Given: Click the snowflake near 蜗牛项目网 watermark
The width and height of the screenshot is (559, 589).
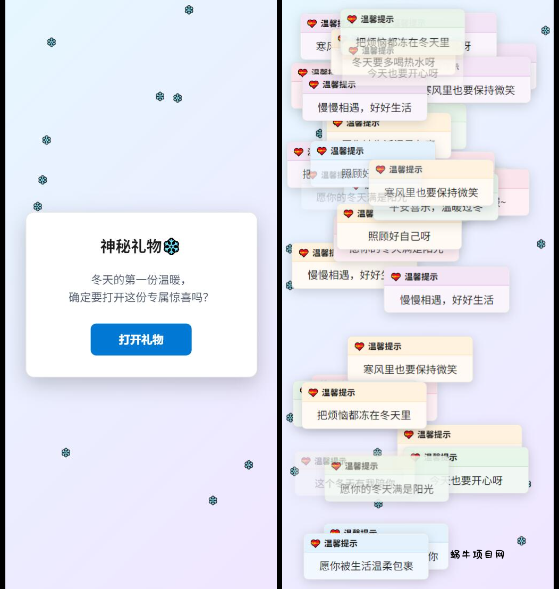Looking at the screenshot, I should click(521, 541).
